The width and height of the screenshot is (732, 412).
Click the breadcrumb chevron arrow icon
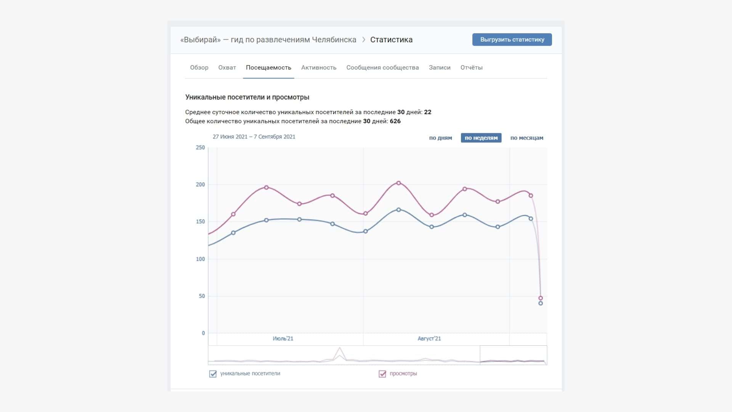coord(363,40)
